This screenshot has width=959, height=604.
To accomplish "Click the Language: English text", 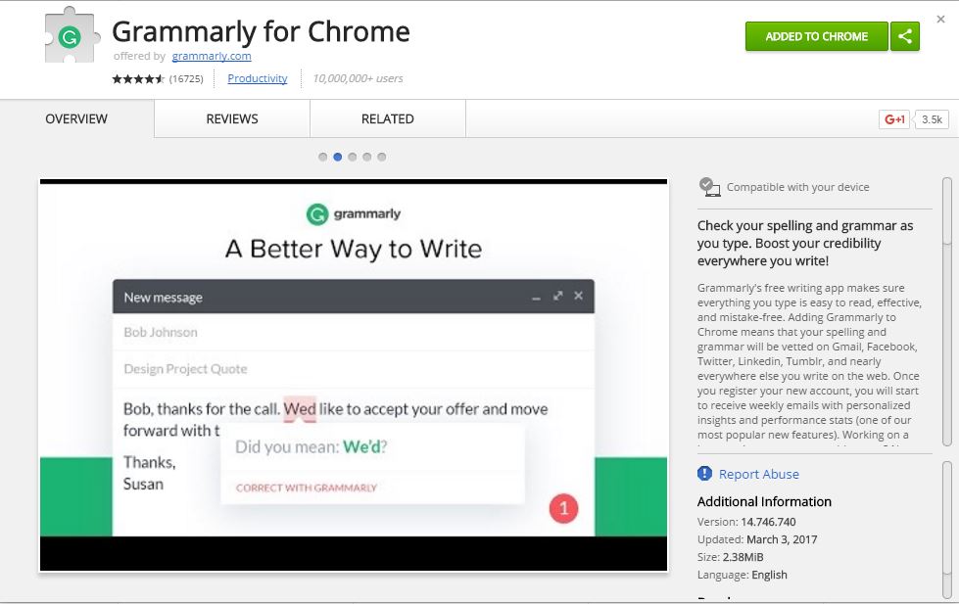I will click(x=742, y=576).
